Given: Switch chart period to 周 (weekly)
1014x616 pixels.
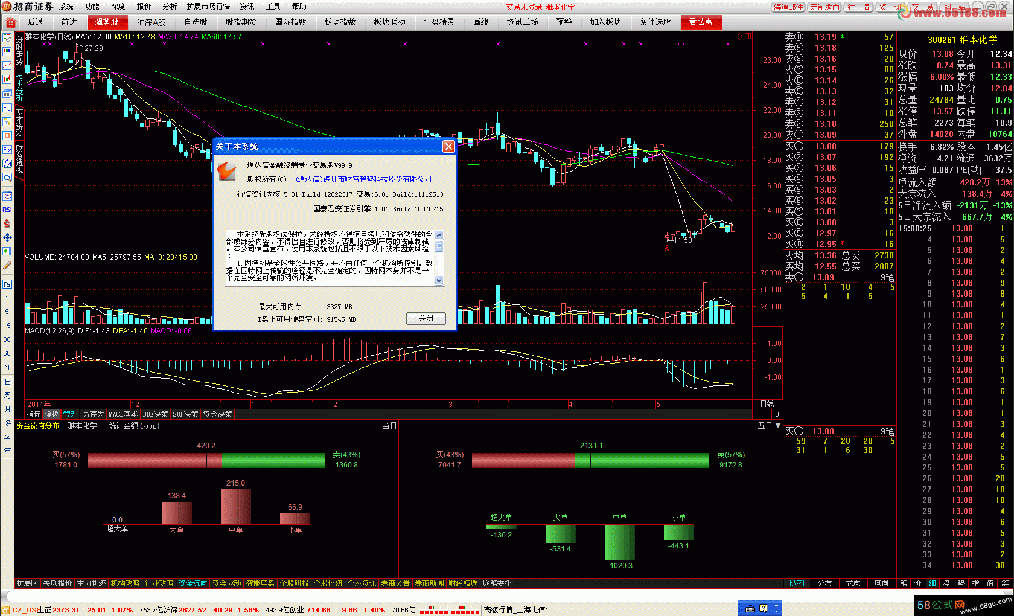Looking at the screenshot, I should point(7,396).
